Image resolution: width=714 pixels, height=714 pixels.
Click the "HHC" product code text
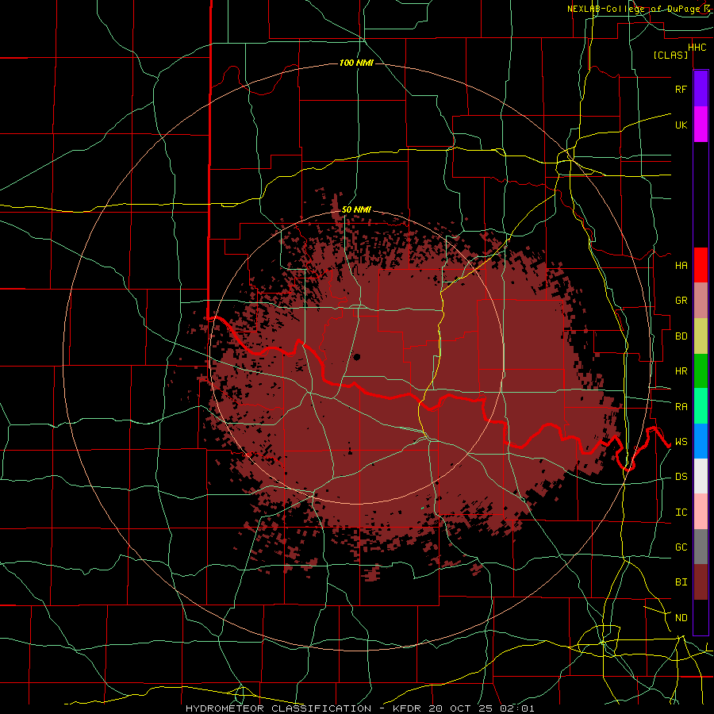697,48
